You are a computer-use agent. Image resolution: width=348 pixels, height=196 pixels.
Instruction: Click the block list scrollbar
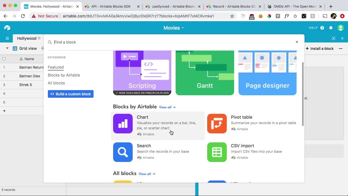click(x=303, y=94)
